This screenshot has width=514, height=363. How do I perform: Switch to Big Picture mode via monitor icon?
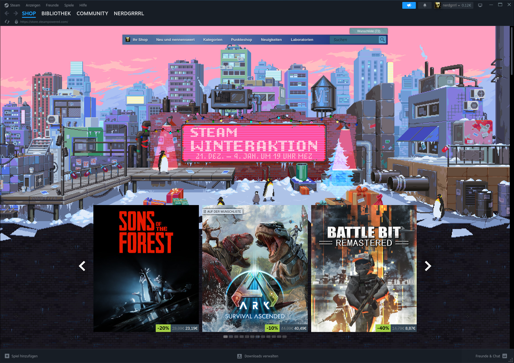click(480, 5)
